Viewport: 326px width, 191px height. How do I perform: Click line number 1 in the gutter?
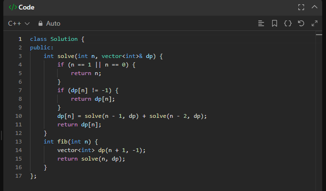(x=20, y=39)
